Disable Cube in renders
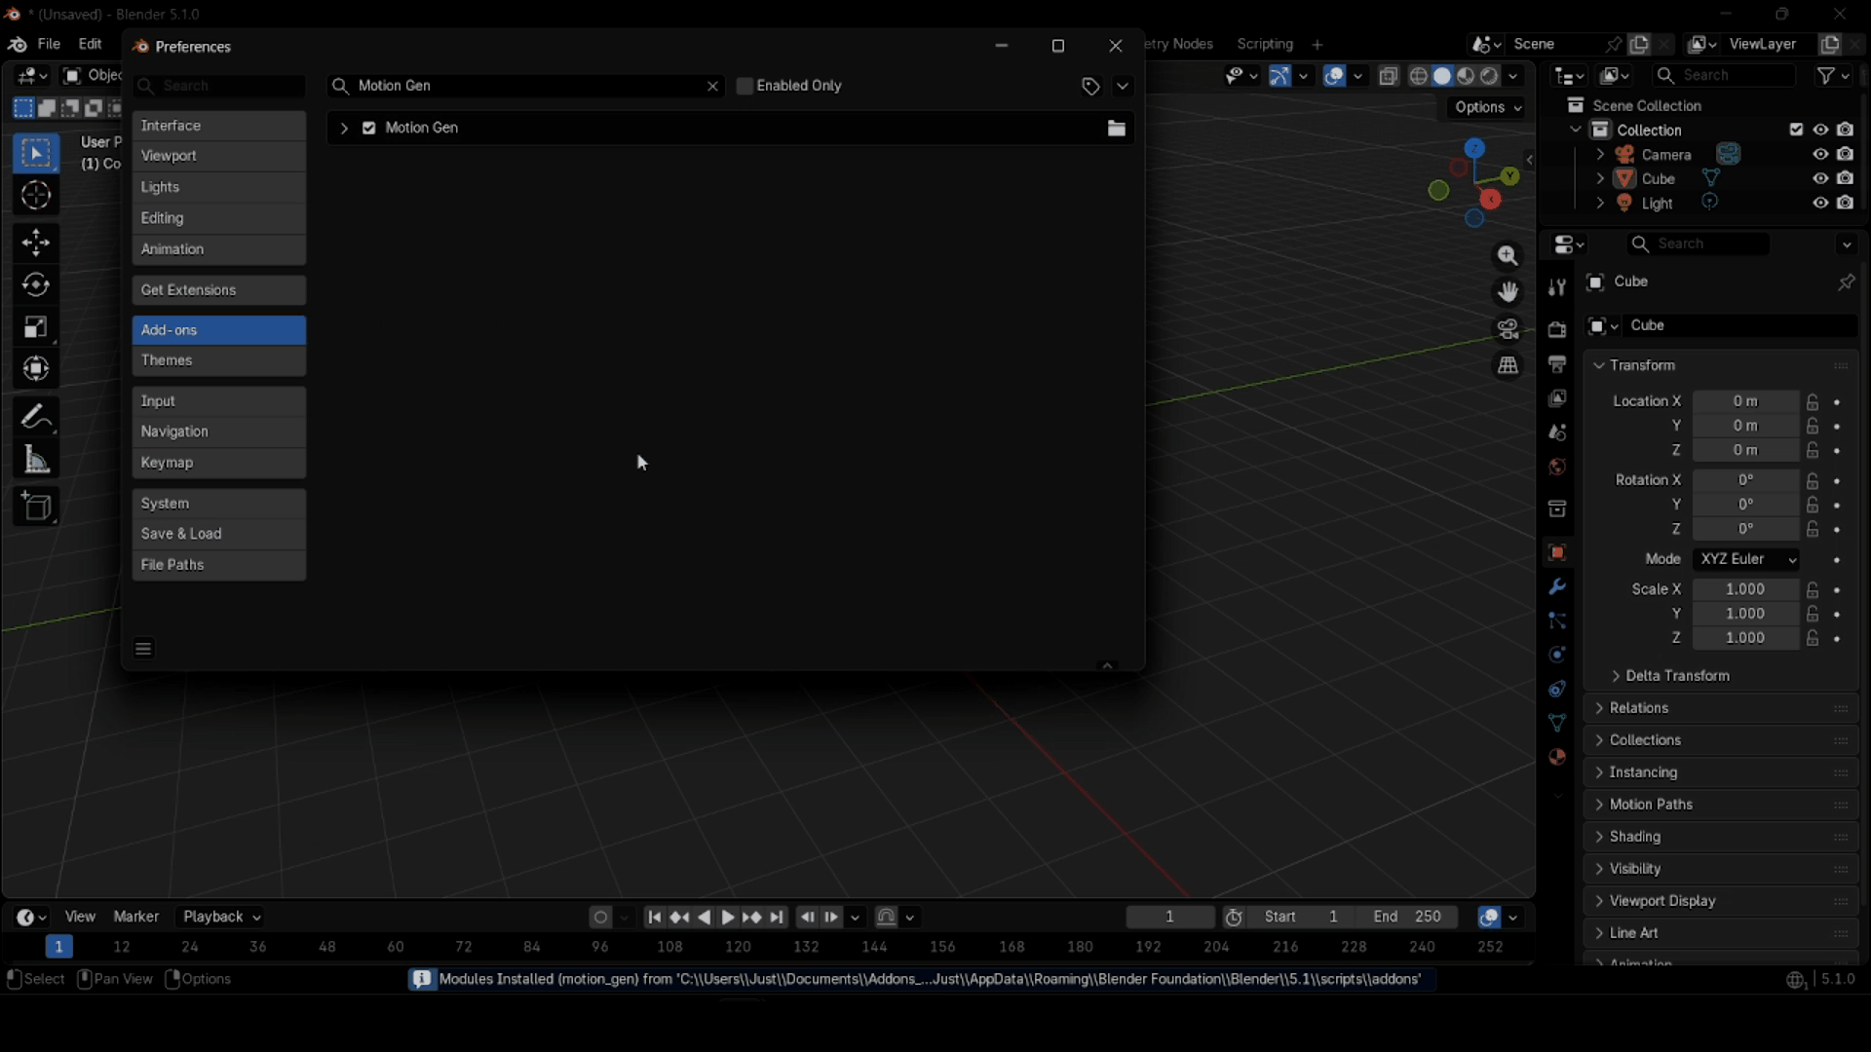The width and height of the screenshot is (1871, 1052). tap(1846, 179)
